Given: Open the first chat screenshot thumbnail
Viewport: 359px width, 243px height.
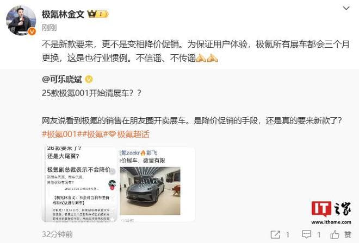Looking at the screenshot, I should click(79, 184).
